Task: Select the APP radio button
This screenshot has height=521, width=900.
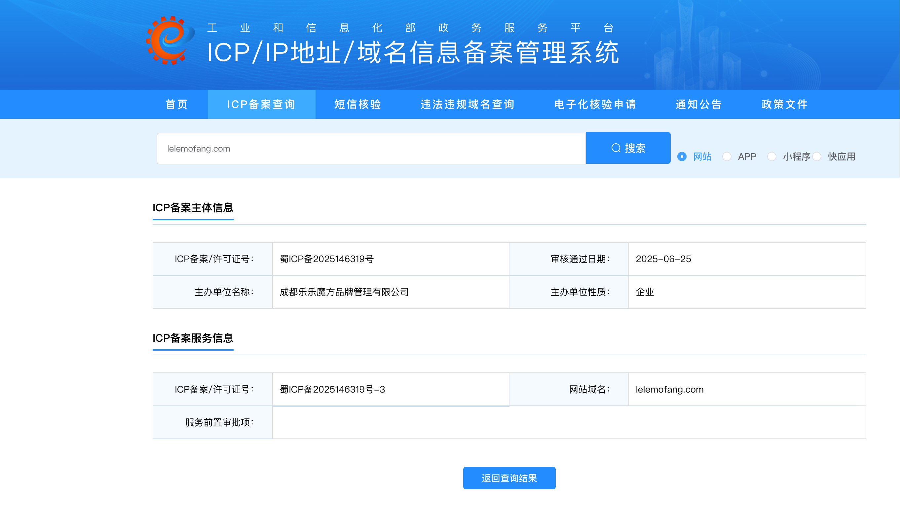Action: [727, 156]
